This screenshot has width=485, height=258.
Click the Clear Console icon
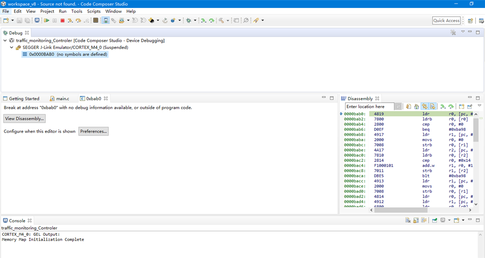coord(408,221)
